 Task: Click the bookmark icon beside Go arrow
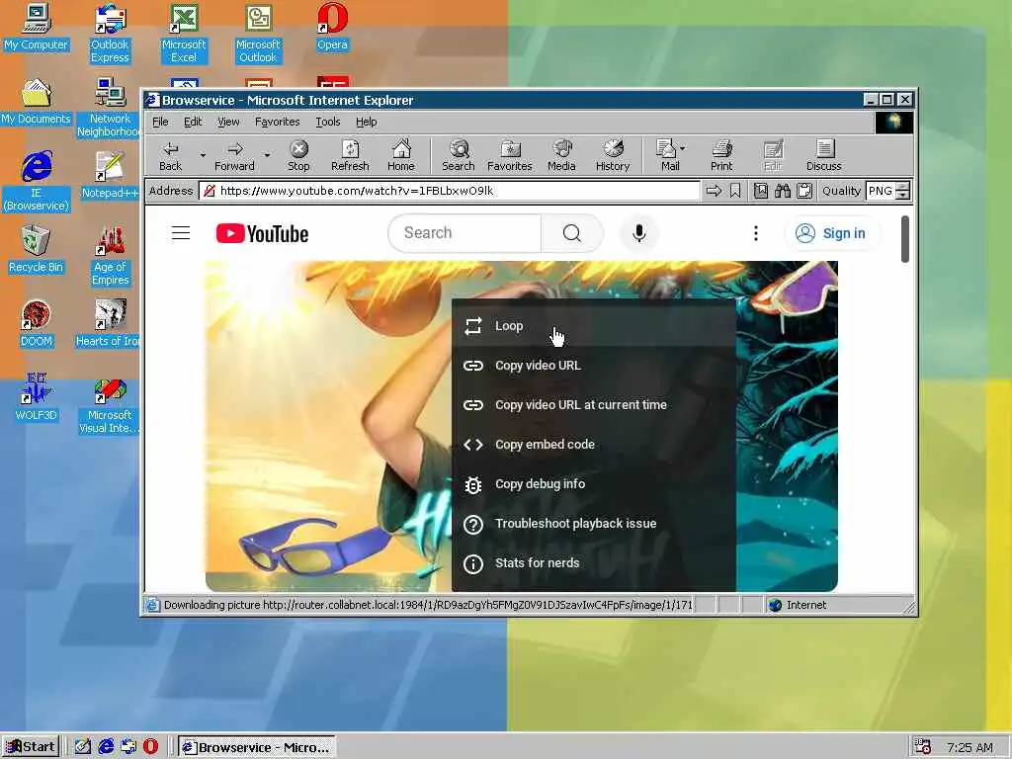tap(735, 191)
